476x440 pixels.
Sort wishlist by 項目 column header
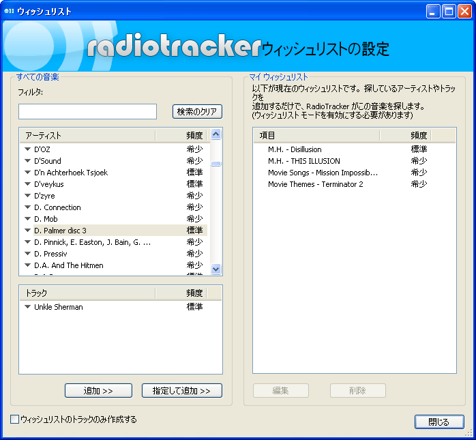316,136
